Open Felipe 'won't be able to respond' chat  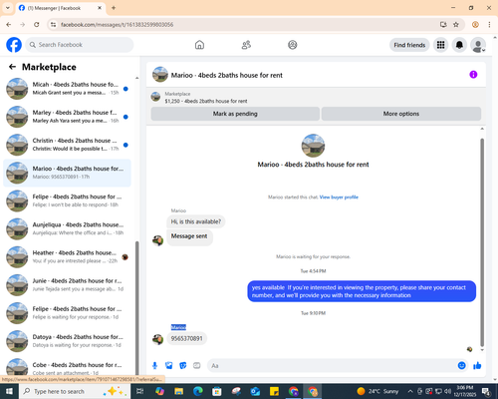[67, 200]
